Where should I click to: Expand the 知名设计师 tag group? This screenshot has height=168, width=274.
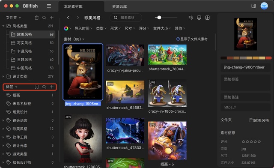(x=3, y=162)
